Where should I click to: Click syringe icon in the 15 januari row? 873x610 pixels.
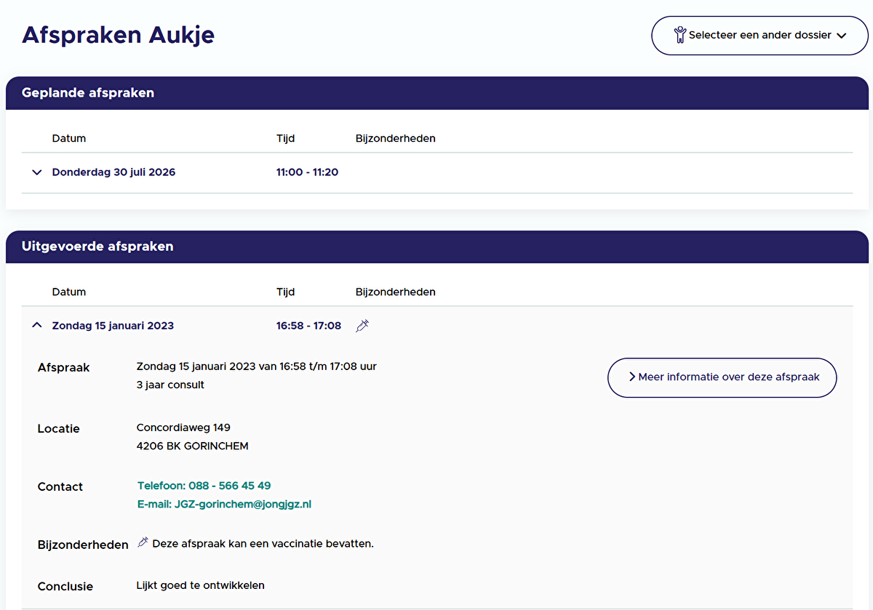[x=362, y=326]
